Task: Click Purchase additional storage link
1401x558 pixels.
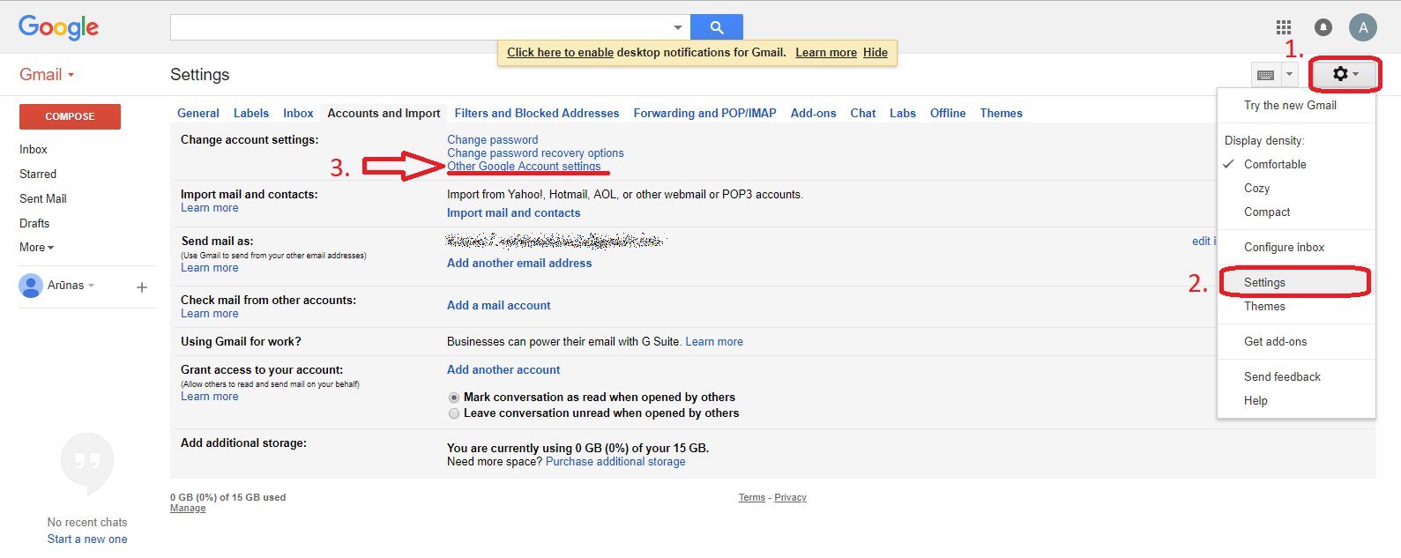Action: pos(615,462)
